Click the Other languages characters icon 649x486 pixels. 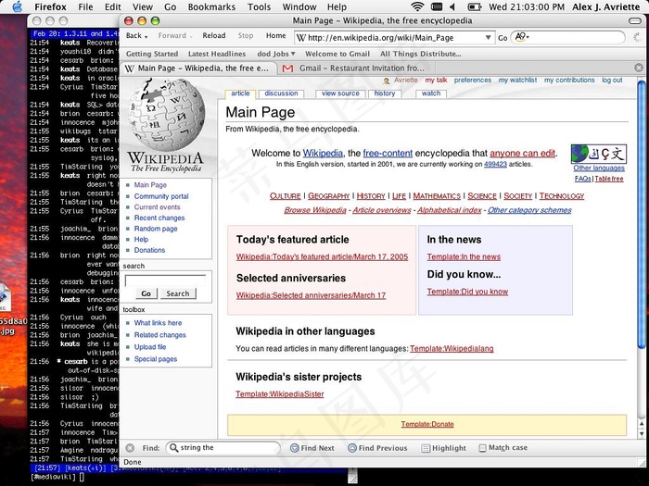[598, 154]
